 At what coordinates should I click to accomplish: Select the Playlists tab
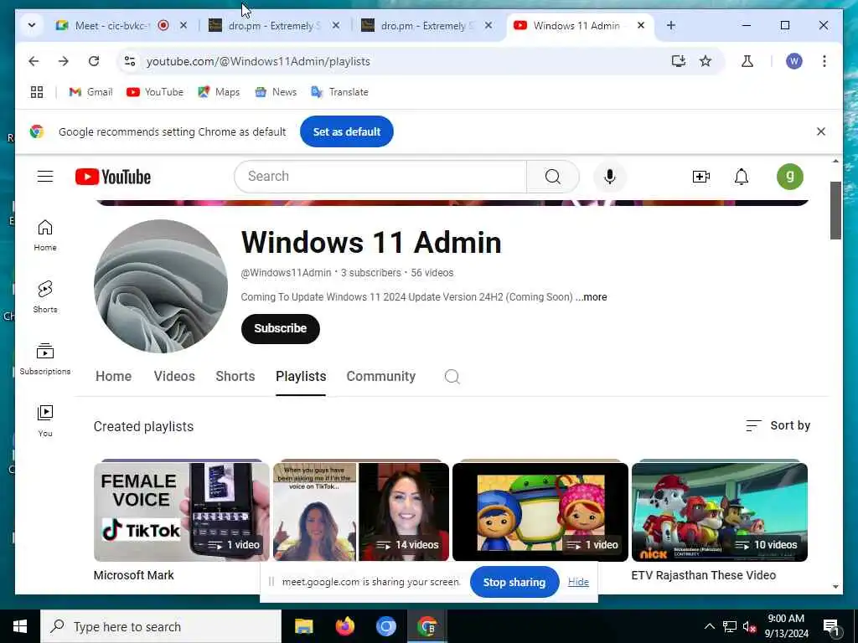[301, 376]
